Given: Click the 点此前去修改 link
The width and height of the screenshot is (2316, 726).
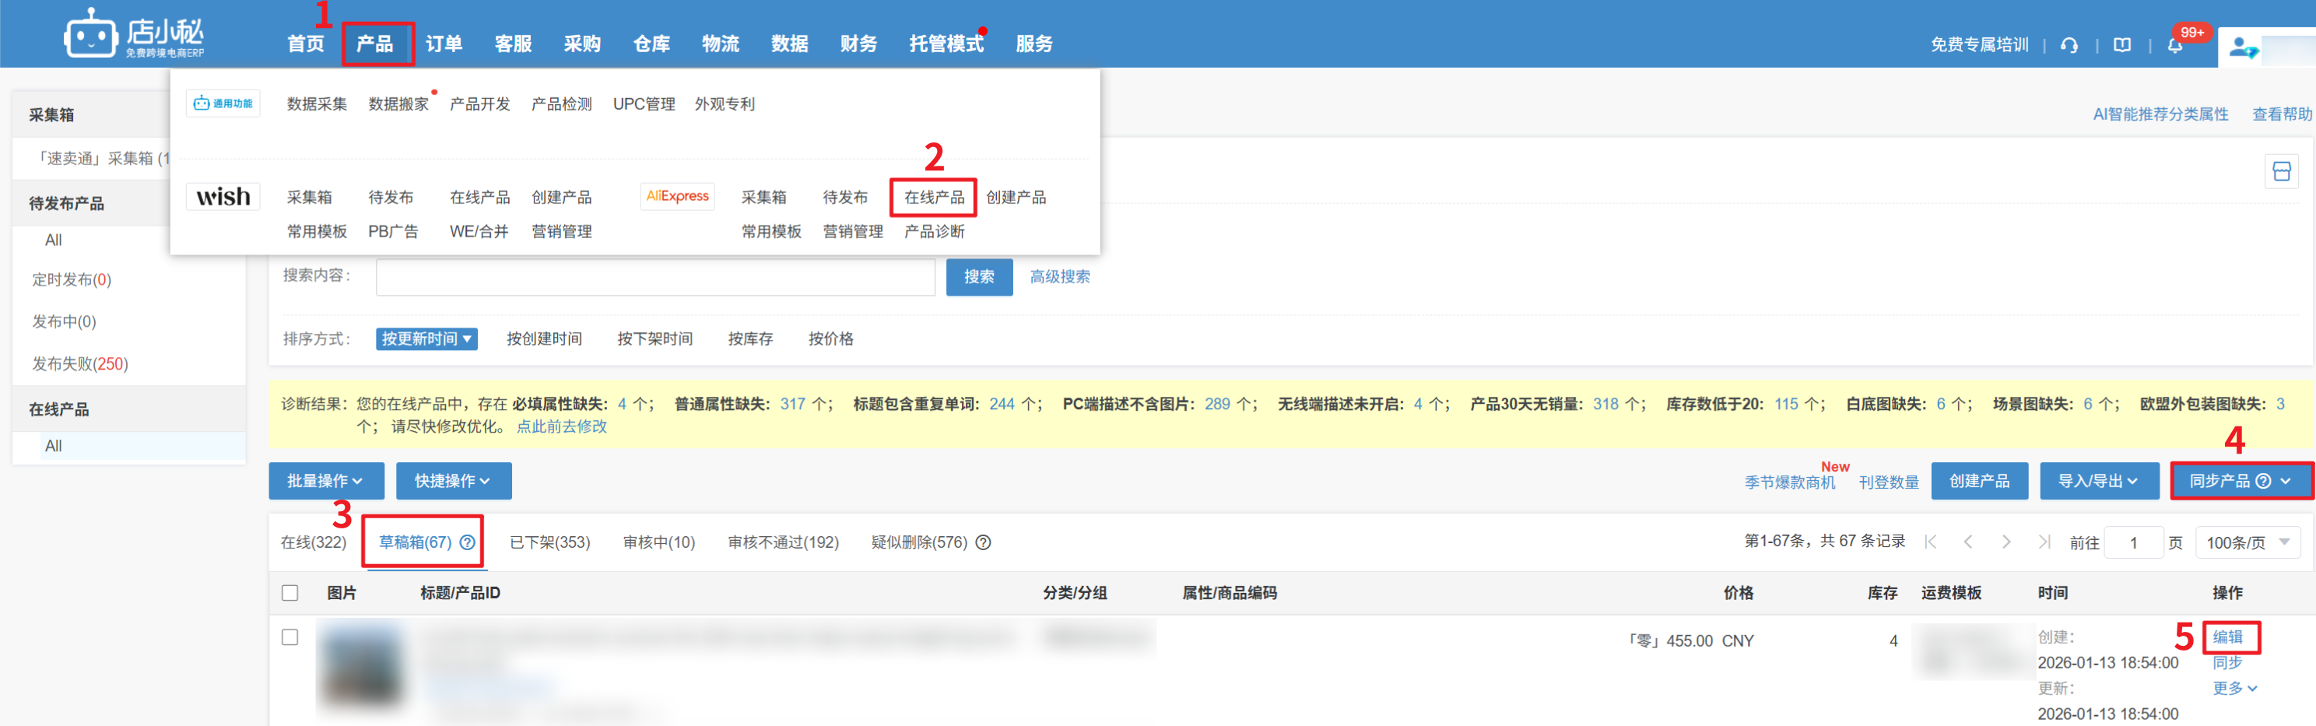Looking at the screenshot, I should (561, 426).
